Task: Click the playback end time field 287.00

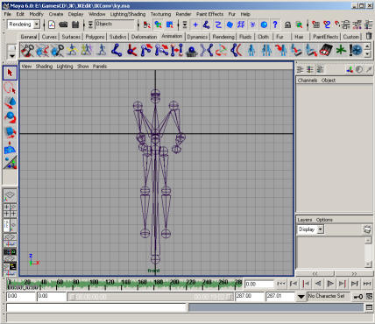Action: (251, 296)
